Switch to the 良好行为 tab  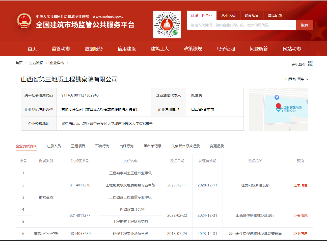click(x=126, y=146)
